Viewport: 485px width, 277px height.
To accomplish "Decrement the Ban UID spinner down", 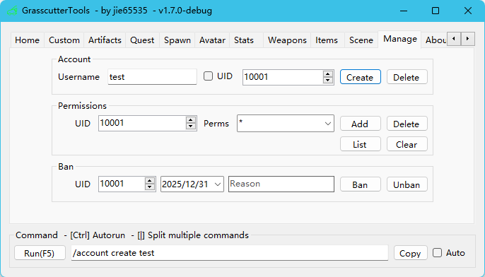I will pyautogui.click(x=150, y=187).
